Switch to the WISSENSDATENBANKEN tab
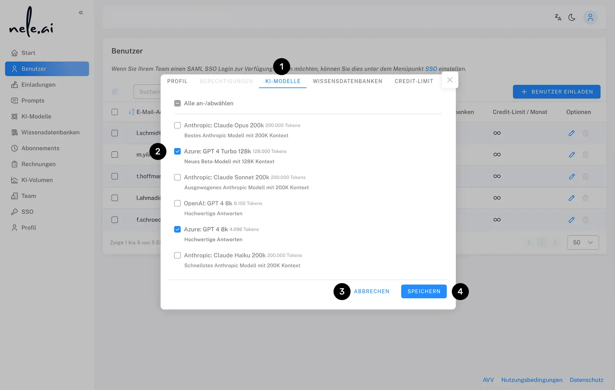This screenshot has height=390, width=615. 347,81
